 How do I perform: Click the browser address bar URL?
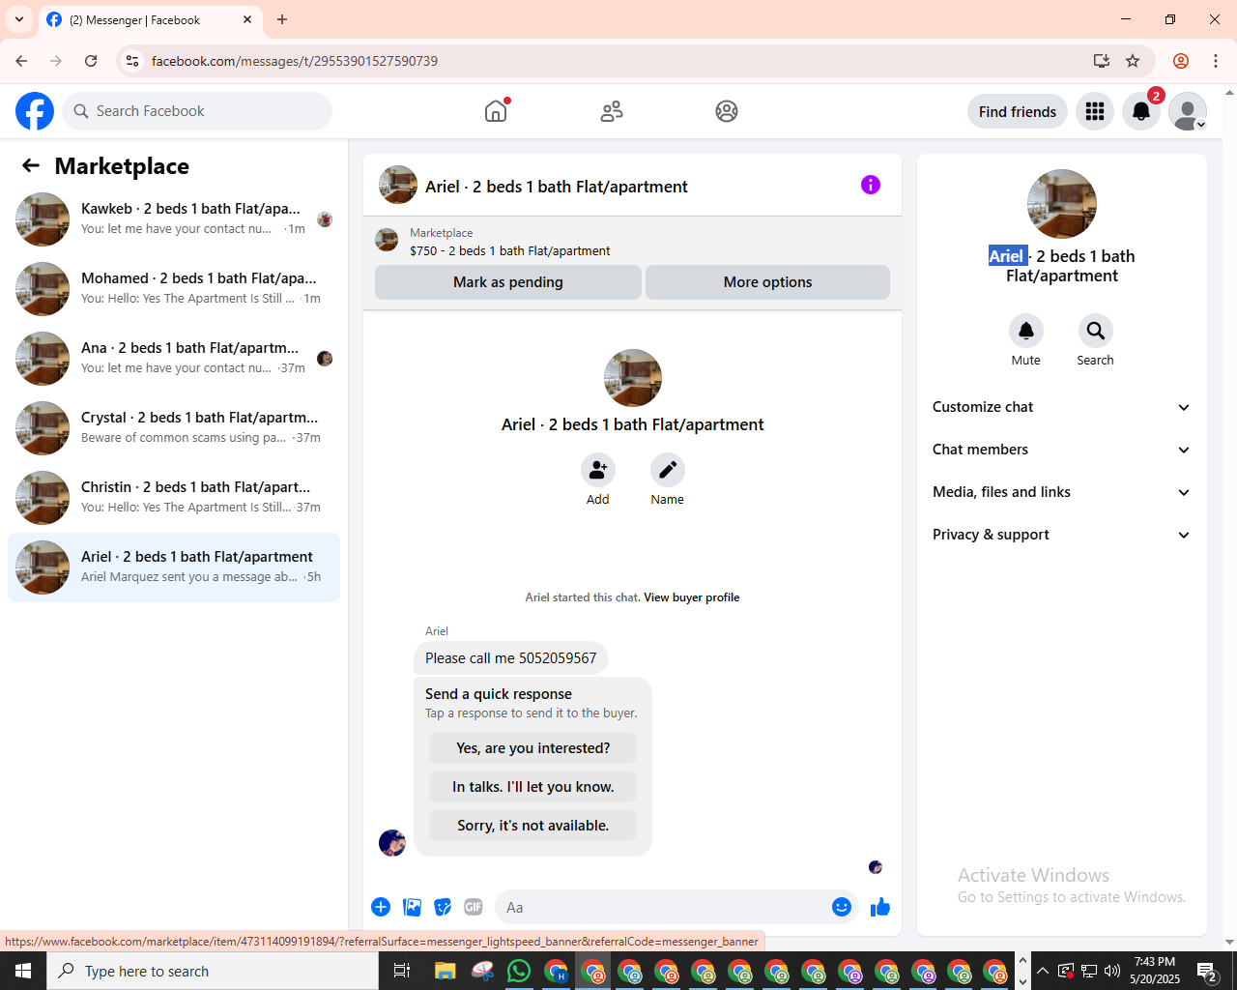295,61
